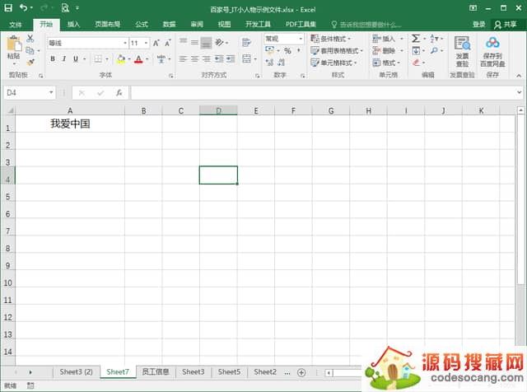The width and height of the screenshot is (527, 392).
Task: Toggle italic formatting
Action: [x=64, y=58]
